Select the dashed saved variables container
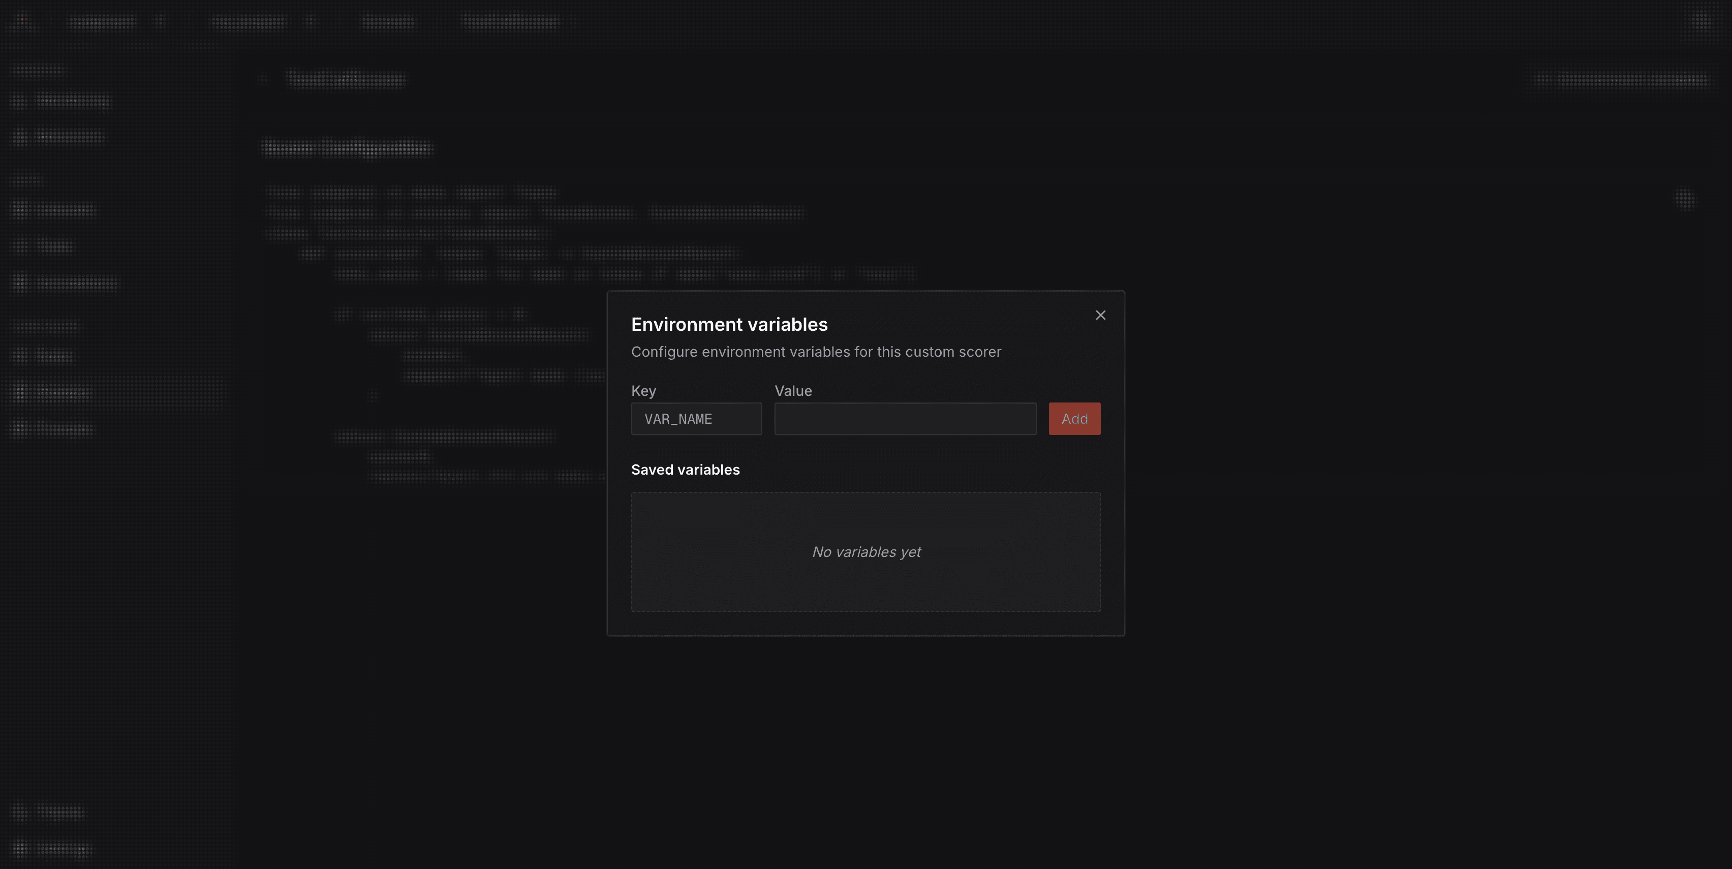1732x869 pixels. tap(865, 551)
